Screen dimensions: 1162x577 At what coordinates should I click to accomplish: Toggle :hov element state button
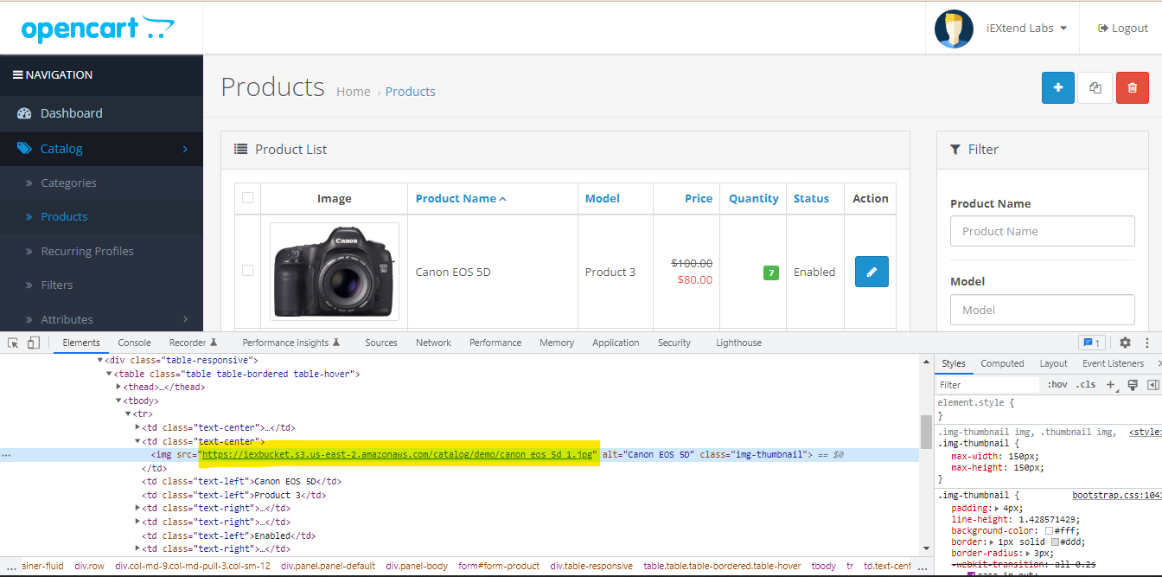(1057, 385)
